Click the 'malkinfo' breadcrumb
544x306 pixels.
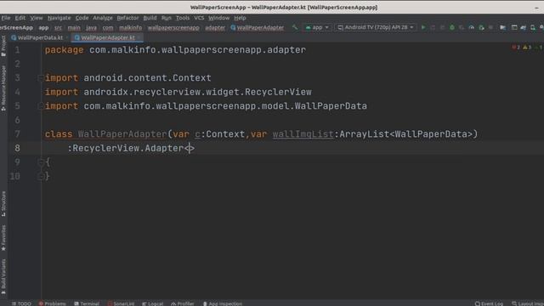click(130, 27)
